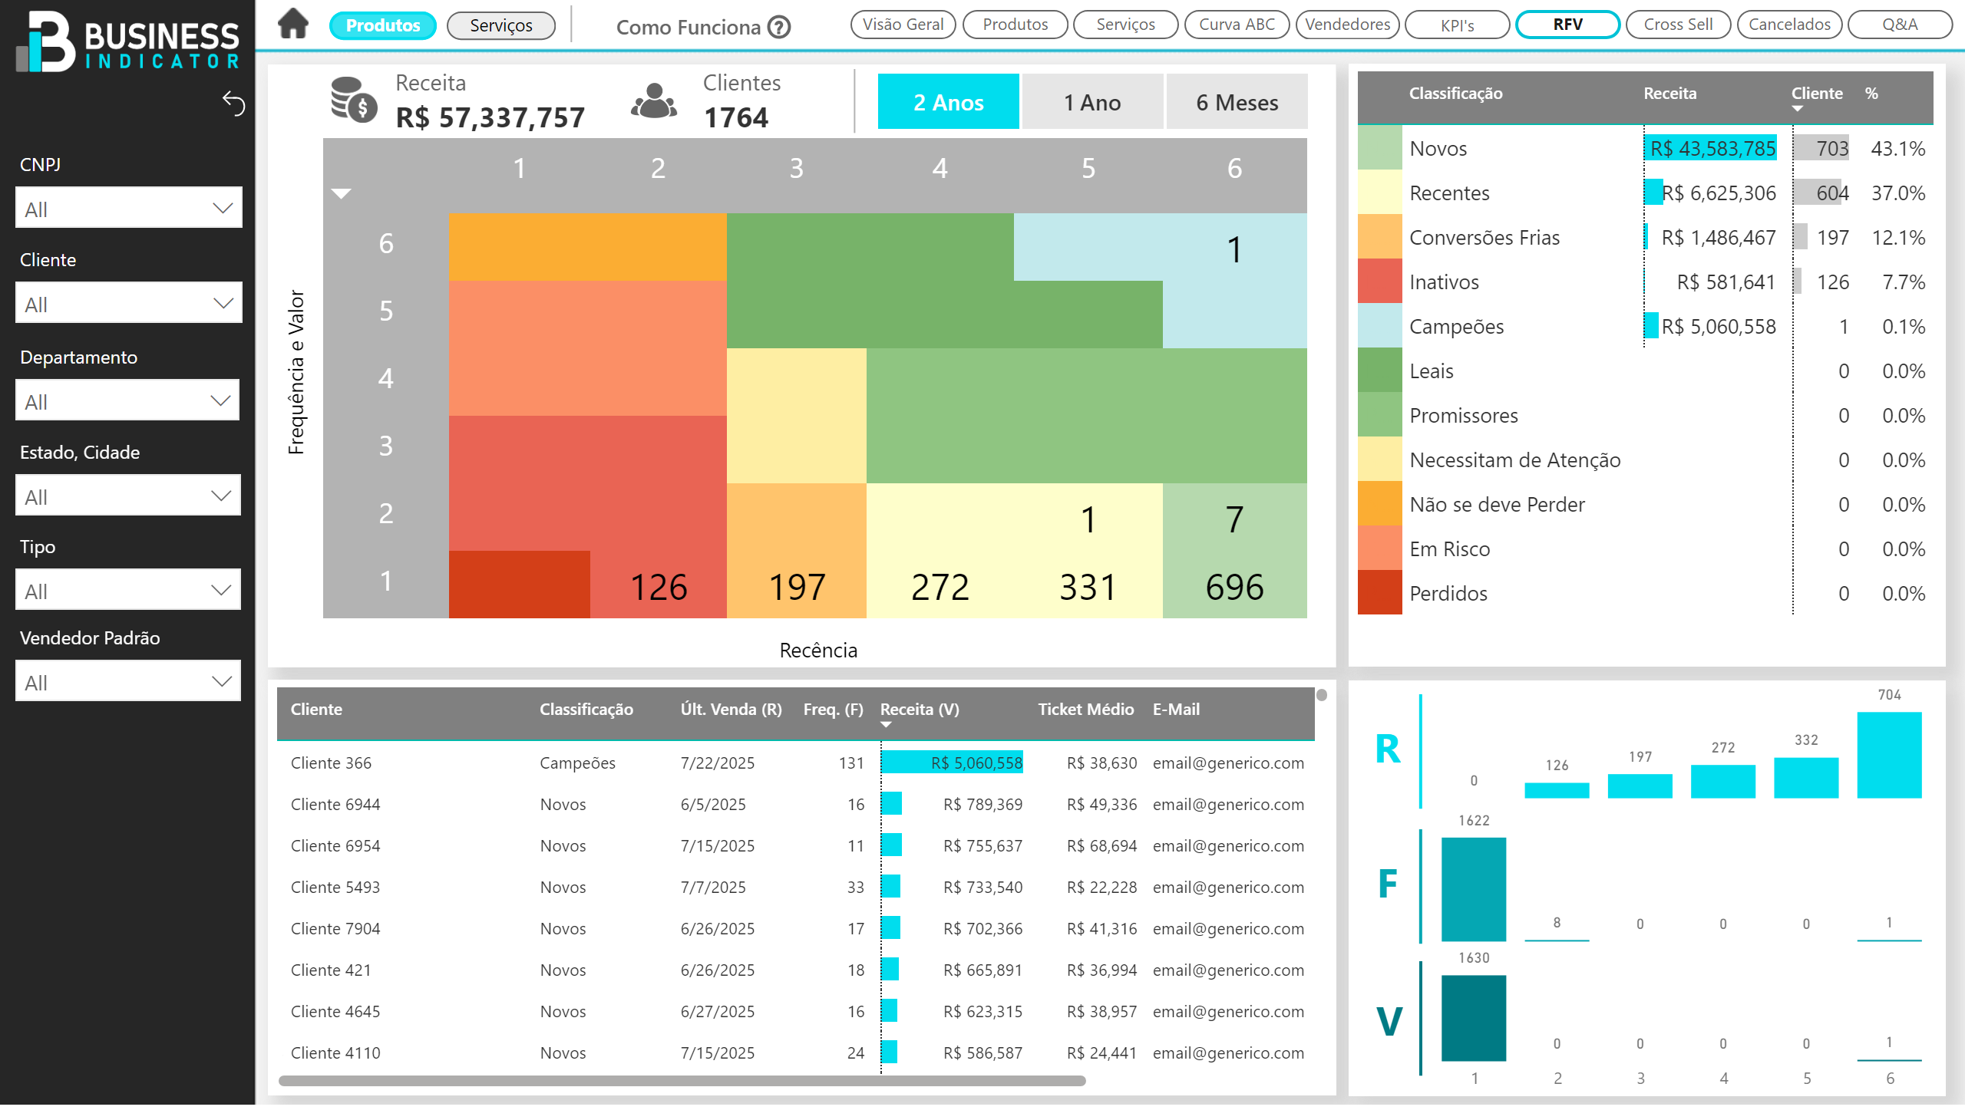Viewport: 1965px width, 1120px height.
Task: Expand the Departamento dropdown
Action: coord(127,400)
